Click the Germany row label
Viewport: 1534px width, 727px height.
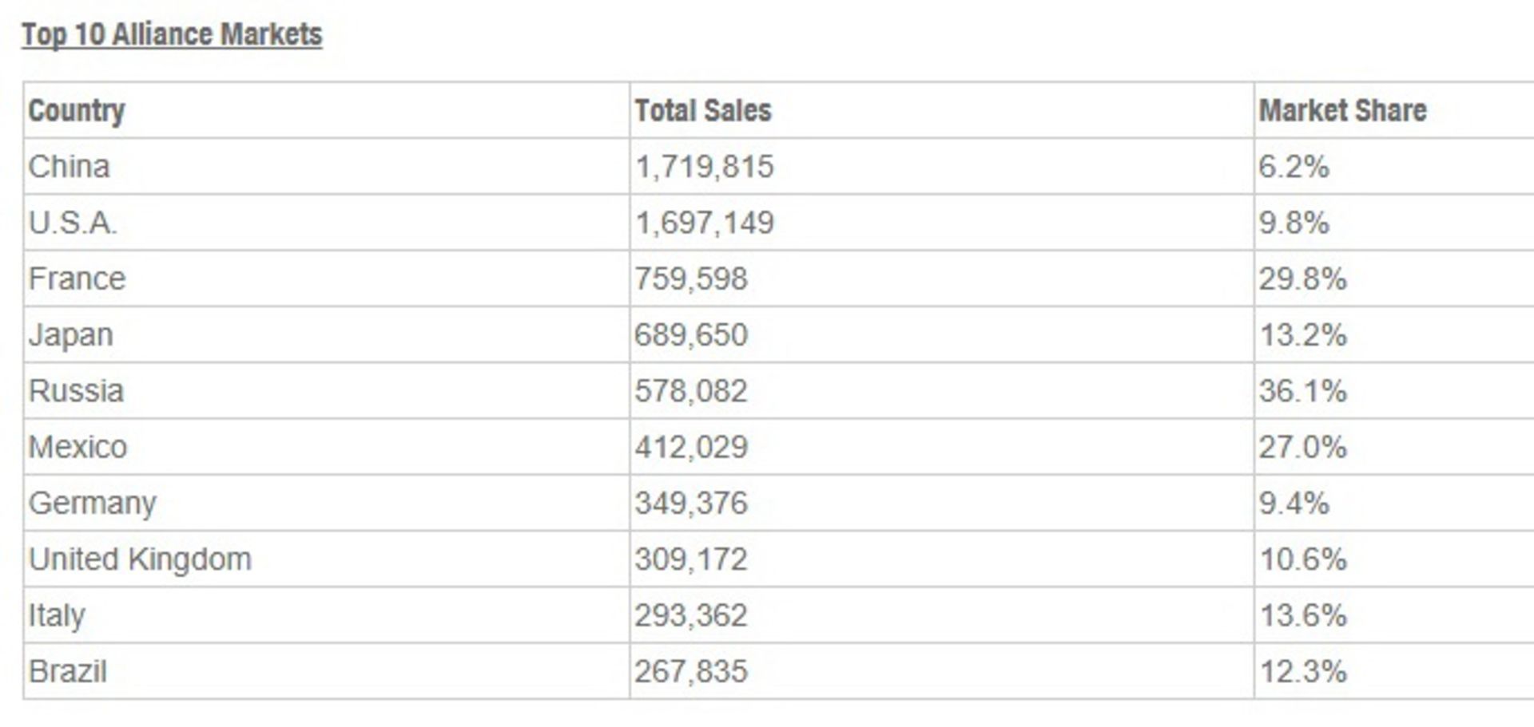point(92,504)
